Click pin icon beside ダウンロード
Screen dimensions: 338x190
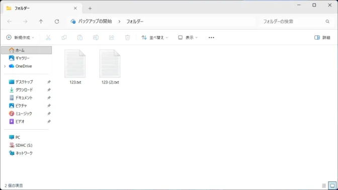49,90
